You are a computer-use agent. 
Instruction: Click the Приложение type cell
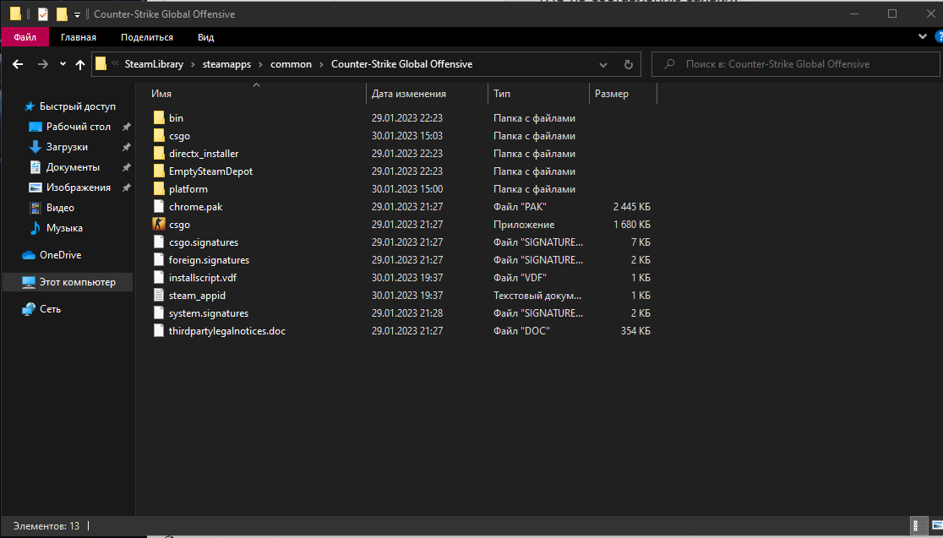coord(524,225)
